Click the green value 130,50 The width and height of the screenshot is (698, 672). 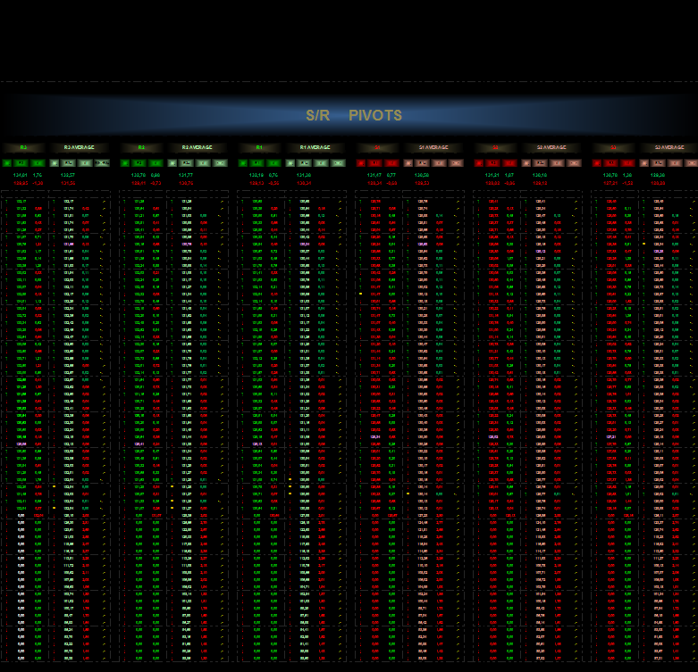tap(422, 175)
